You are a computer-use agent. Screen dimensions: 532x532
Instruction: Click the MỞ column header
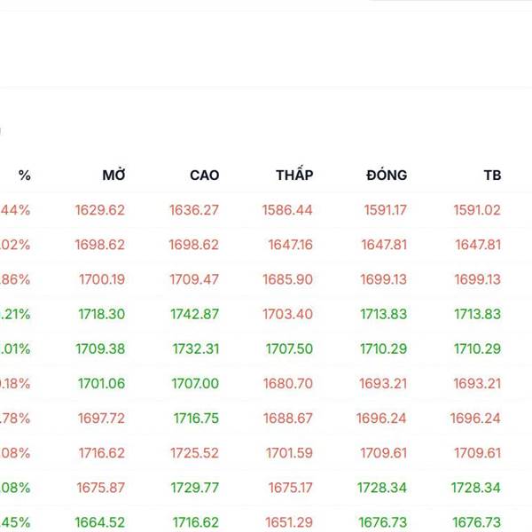click(x=113, y=176)
